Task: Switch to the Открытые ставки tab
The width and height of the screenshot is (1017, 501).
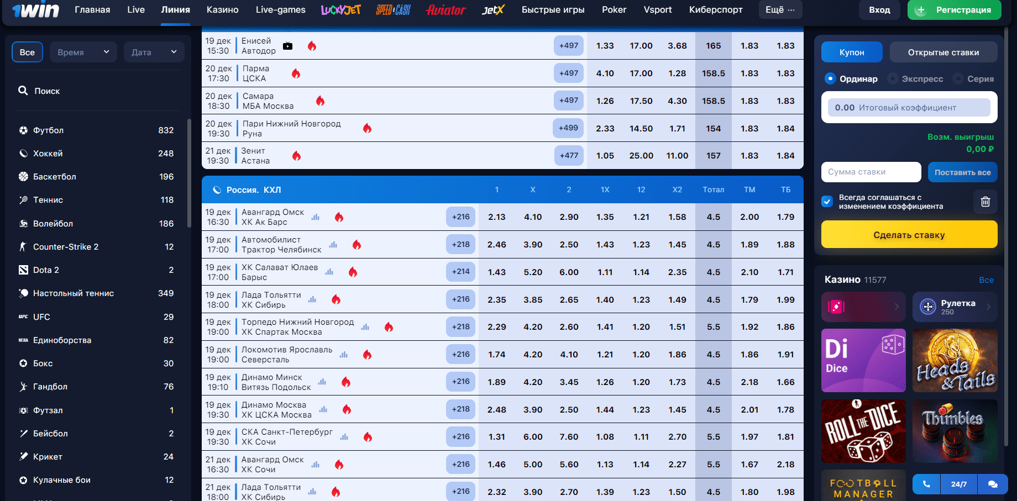Action: coord(943,52)
